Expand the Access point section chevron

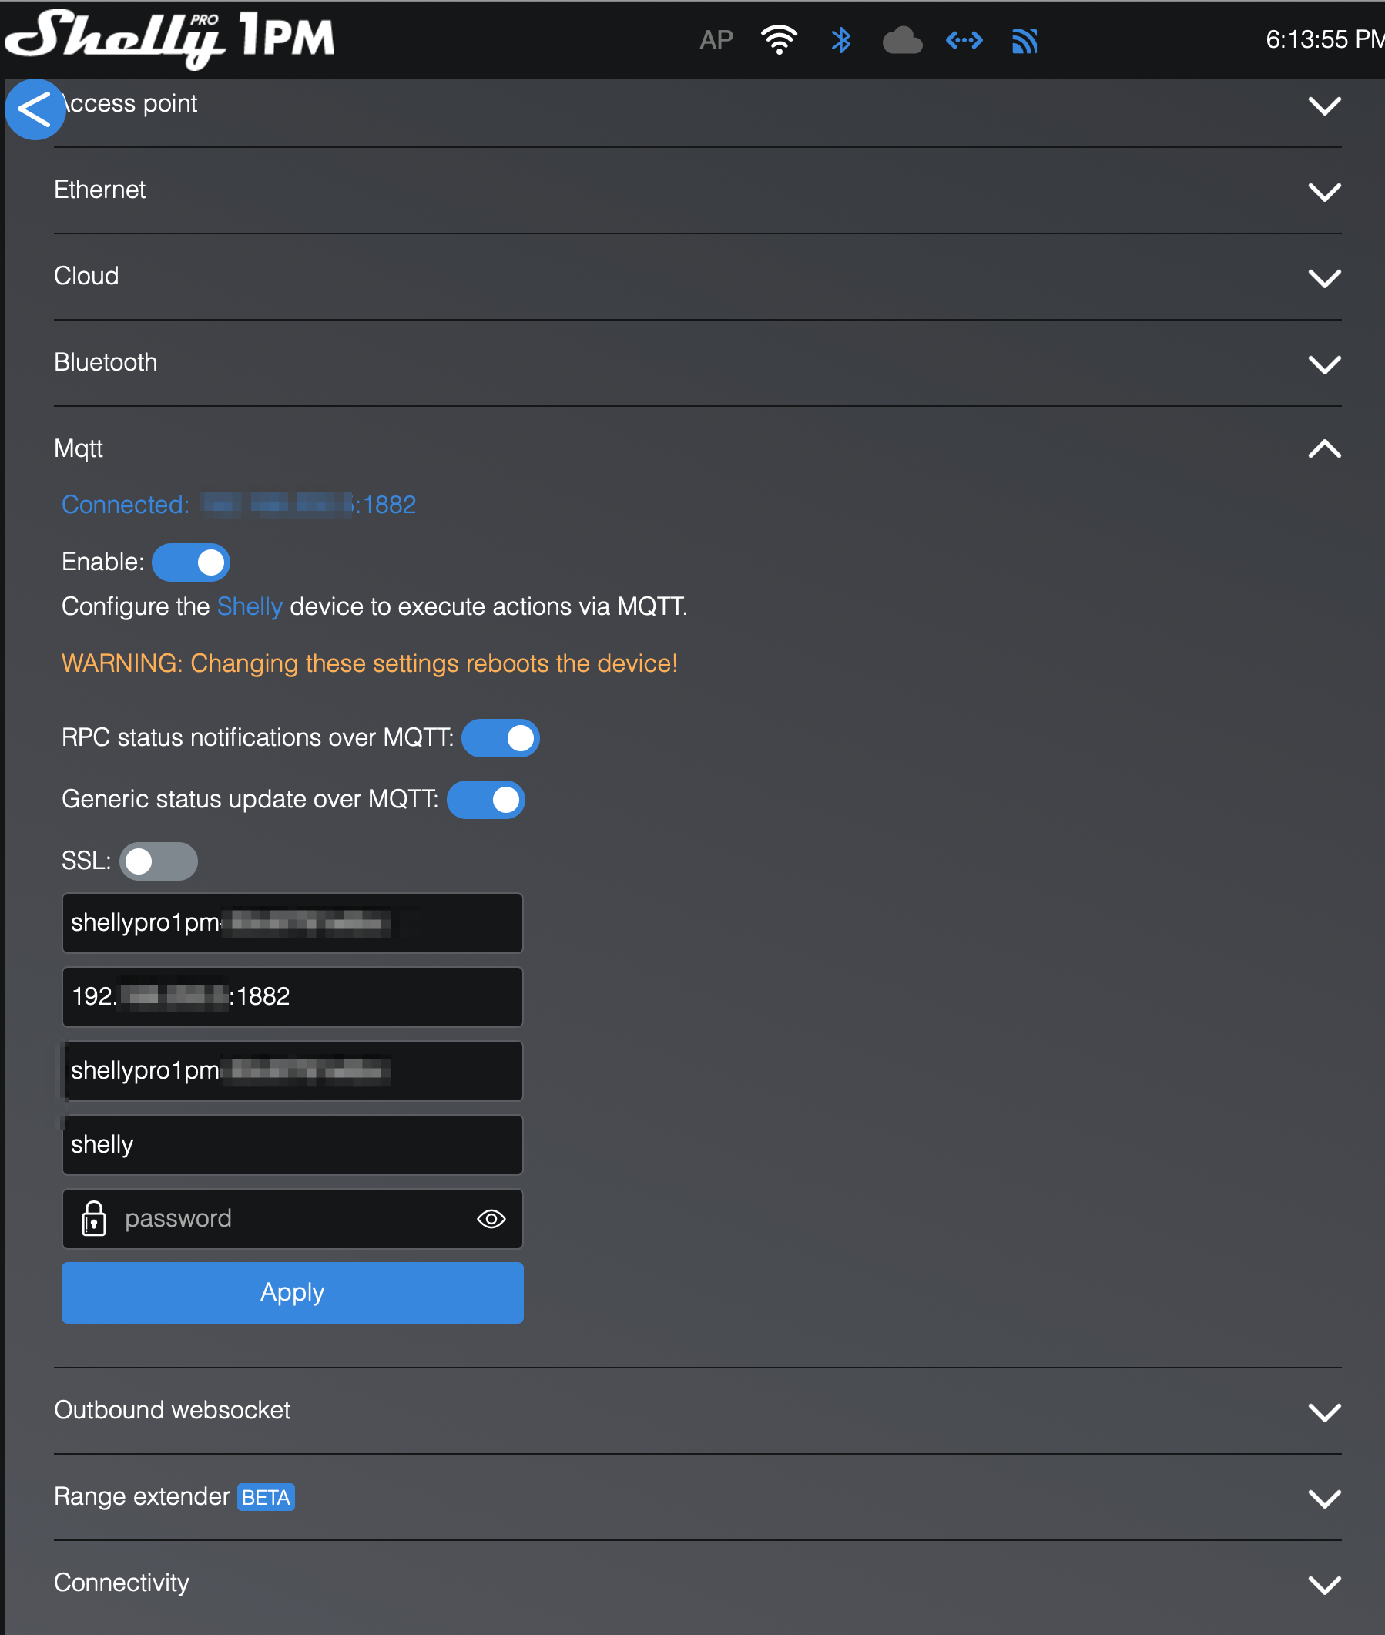(1325, 106)
